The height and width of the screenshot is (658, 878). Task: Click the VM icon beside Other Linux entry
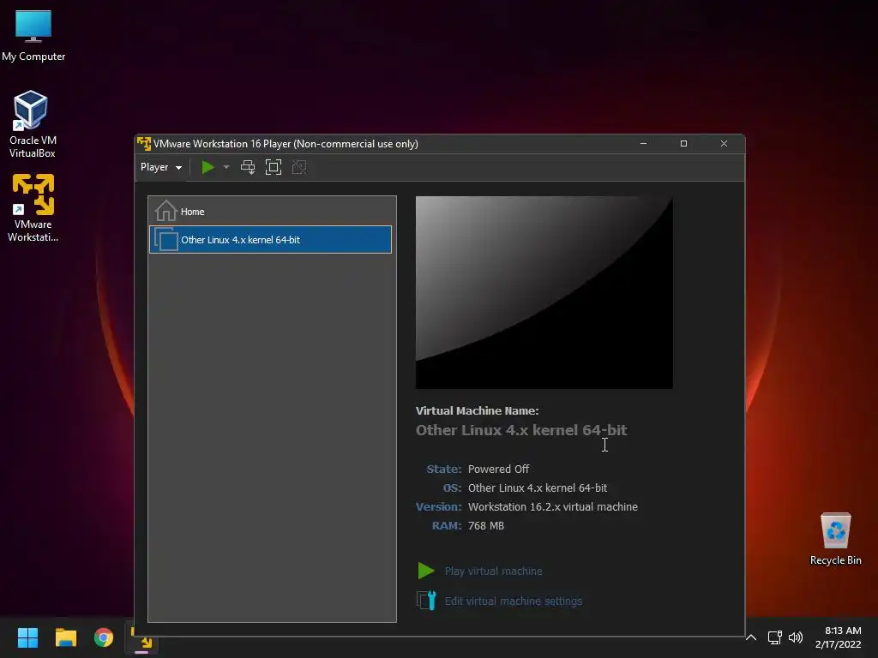(x=165, y=240)
